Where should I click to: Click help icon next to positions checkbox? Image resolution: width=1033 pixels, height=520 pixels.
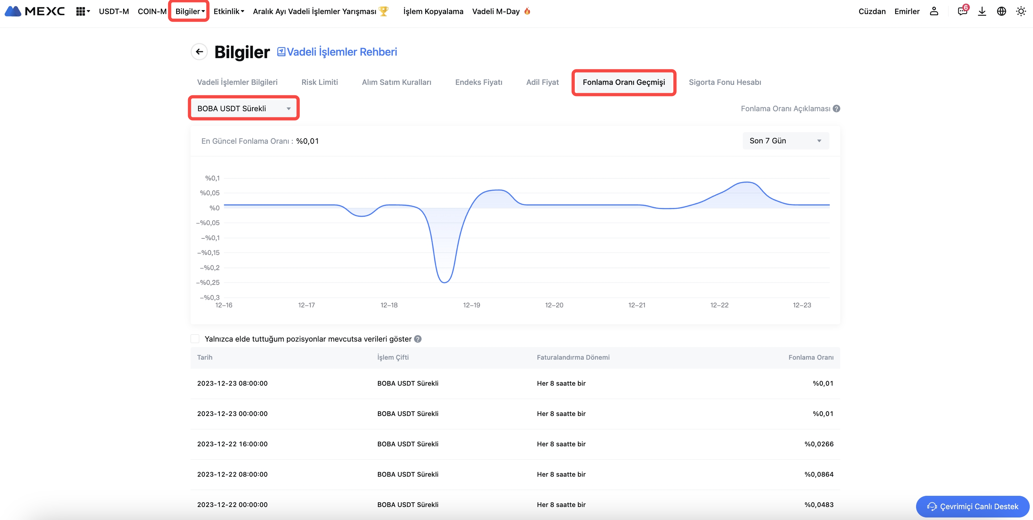pyautogui.click(x=418, y=339)
